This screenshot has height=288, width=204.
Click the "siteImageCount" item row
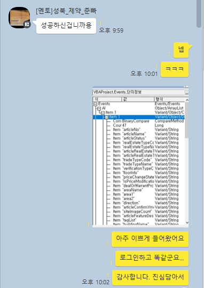point(146,212)
